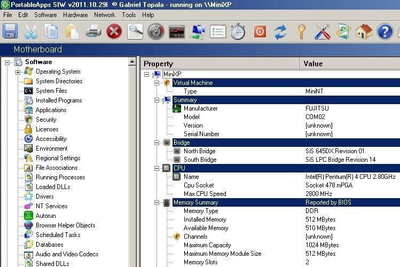The height and width of the screenshot is (267, 400).
Task: Select Accessibility in the tree
Action: coord(51,139)
